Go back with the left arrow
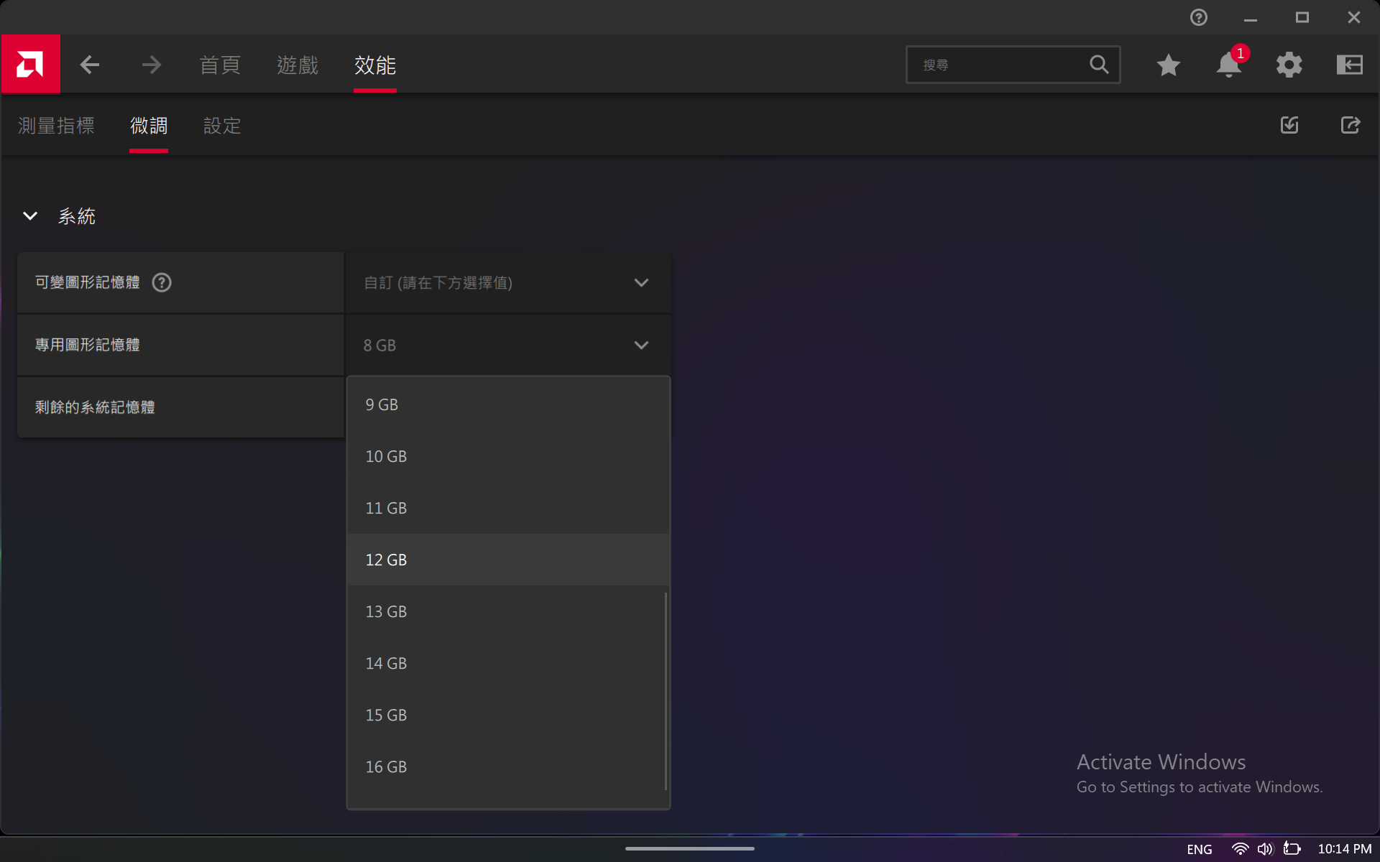Screen dimensions: 1380x862 click(90, 65)
